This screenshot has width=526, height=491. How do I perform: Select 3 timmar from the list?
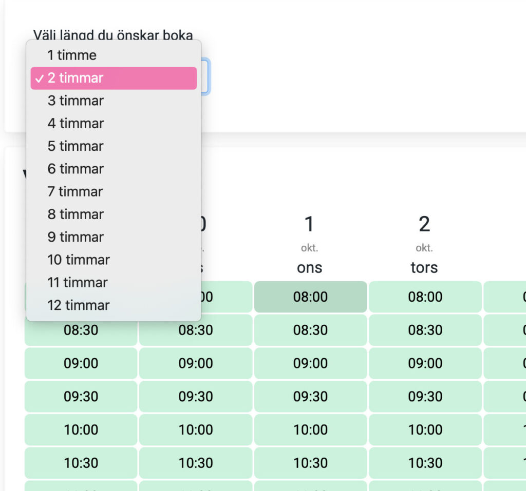(x=76, y=101)
